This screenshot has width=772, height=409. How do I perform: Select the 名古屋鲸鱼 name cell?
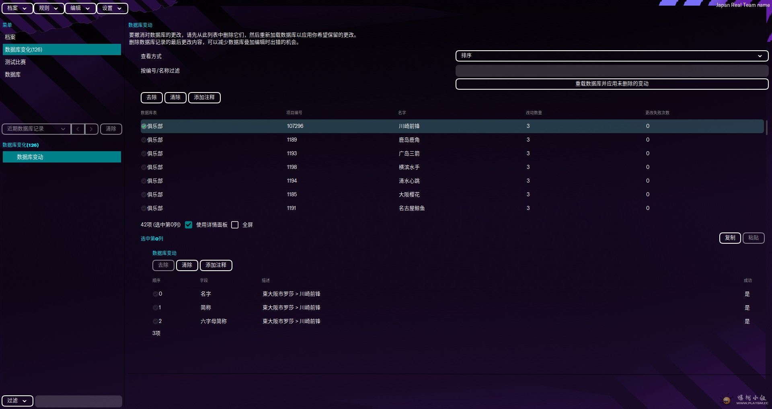tap(412, 208)
